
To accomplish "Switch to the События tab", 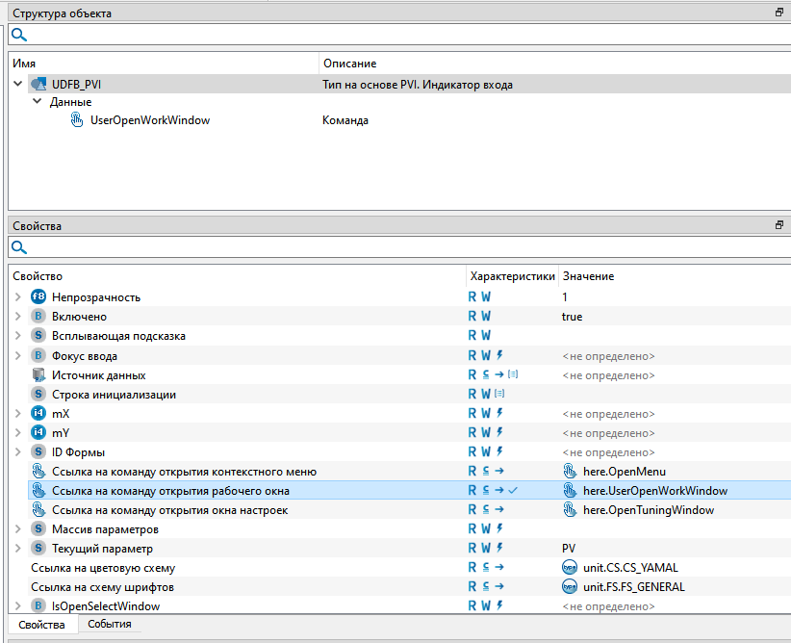I will click(x=109, y=625).
